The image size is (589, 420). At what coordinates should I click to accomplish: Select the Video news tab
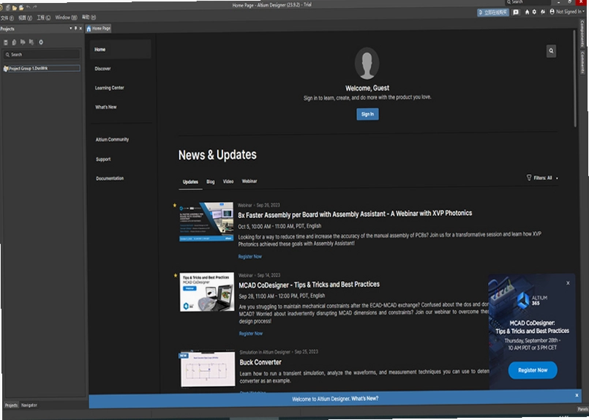(x=228, y=181)
